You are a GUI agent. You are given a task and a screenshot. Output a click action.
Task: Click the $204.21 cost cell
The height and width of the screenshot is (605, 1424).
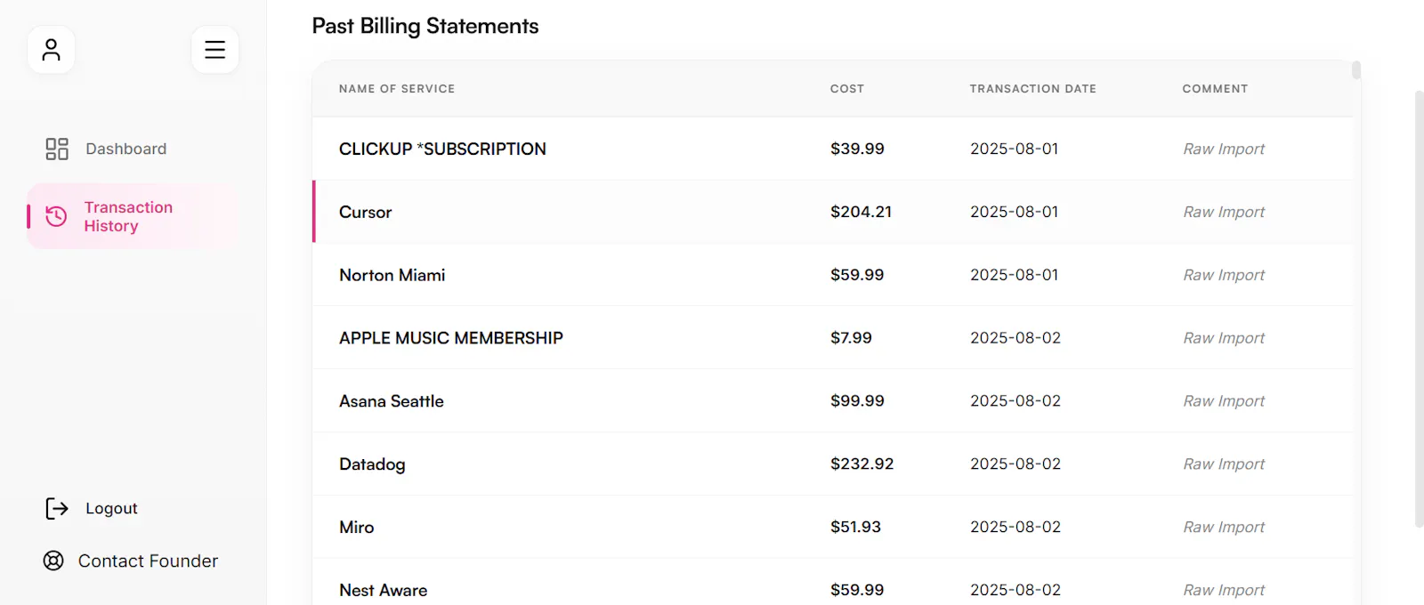coord(861,212)
